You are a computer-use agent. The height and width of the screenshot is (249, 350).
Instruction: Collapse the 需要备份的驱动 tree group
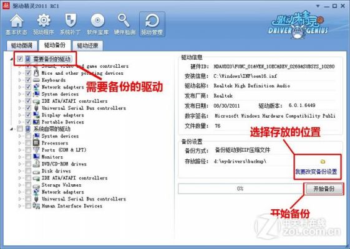[x=12, y=59]
